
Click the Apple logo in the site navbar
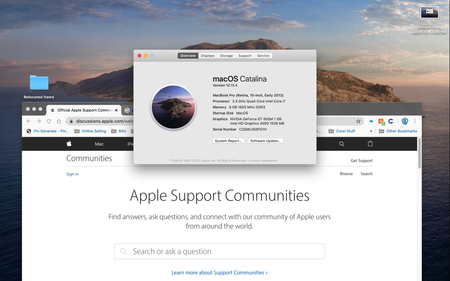click(x=69, y=144)
